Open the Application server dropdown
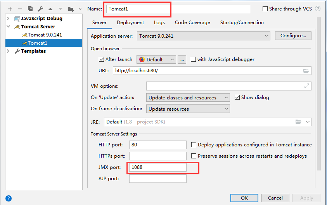This screenshot has width=327, height=205. tap(203, 36)
